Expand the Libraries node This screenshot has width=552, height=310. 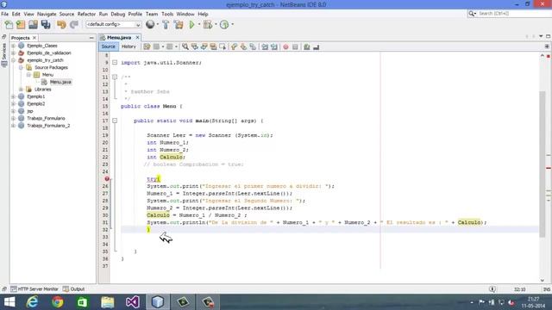(21, 90)
